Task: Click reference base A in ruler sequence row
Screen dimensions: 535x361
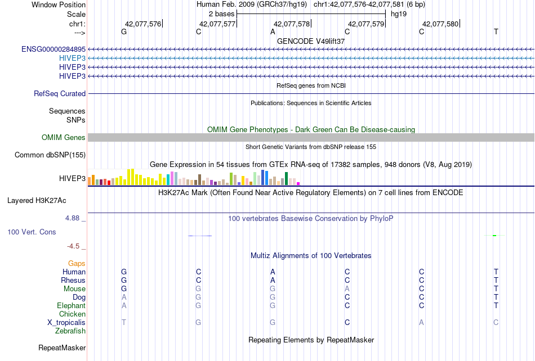Action: pyautogui.click(x=273, y=32)
